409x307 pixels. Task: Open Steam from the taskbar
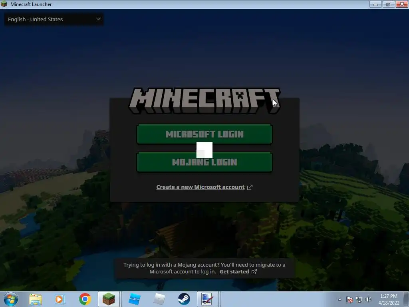click(184, 299)
